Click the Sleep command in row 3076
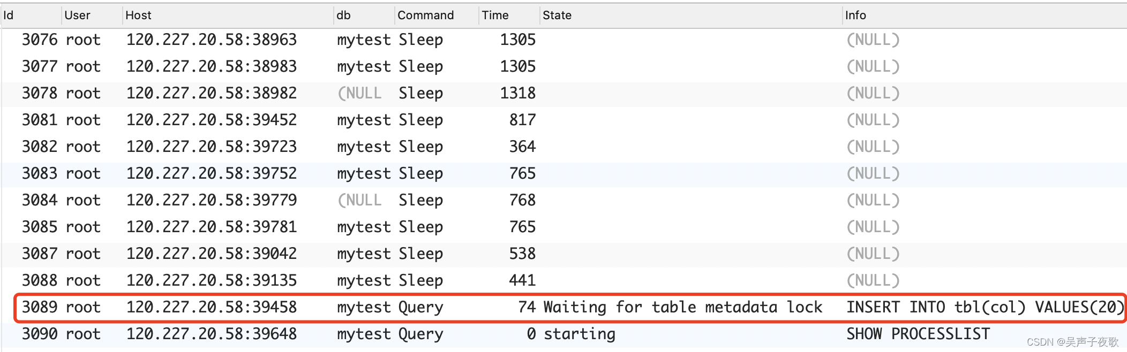 tap(421, 40)
